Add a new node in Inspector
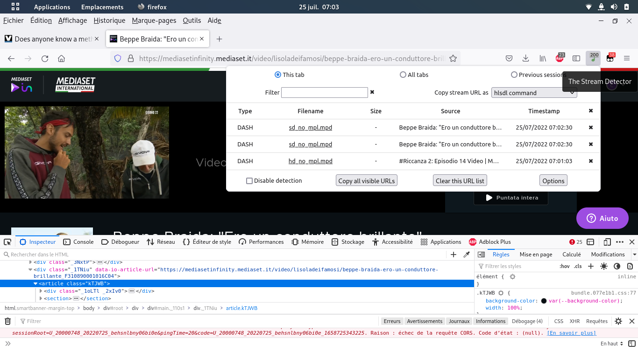 coord(454,255)
